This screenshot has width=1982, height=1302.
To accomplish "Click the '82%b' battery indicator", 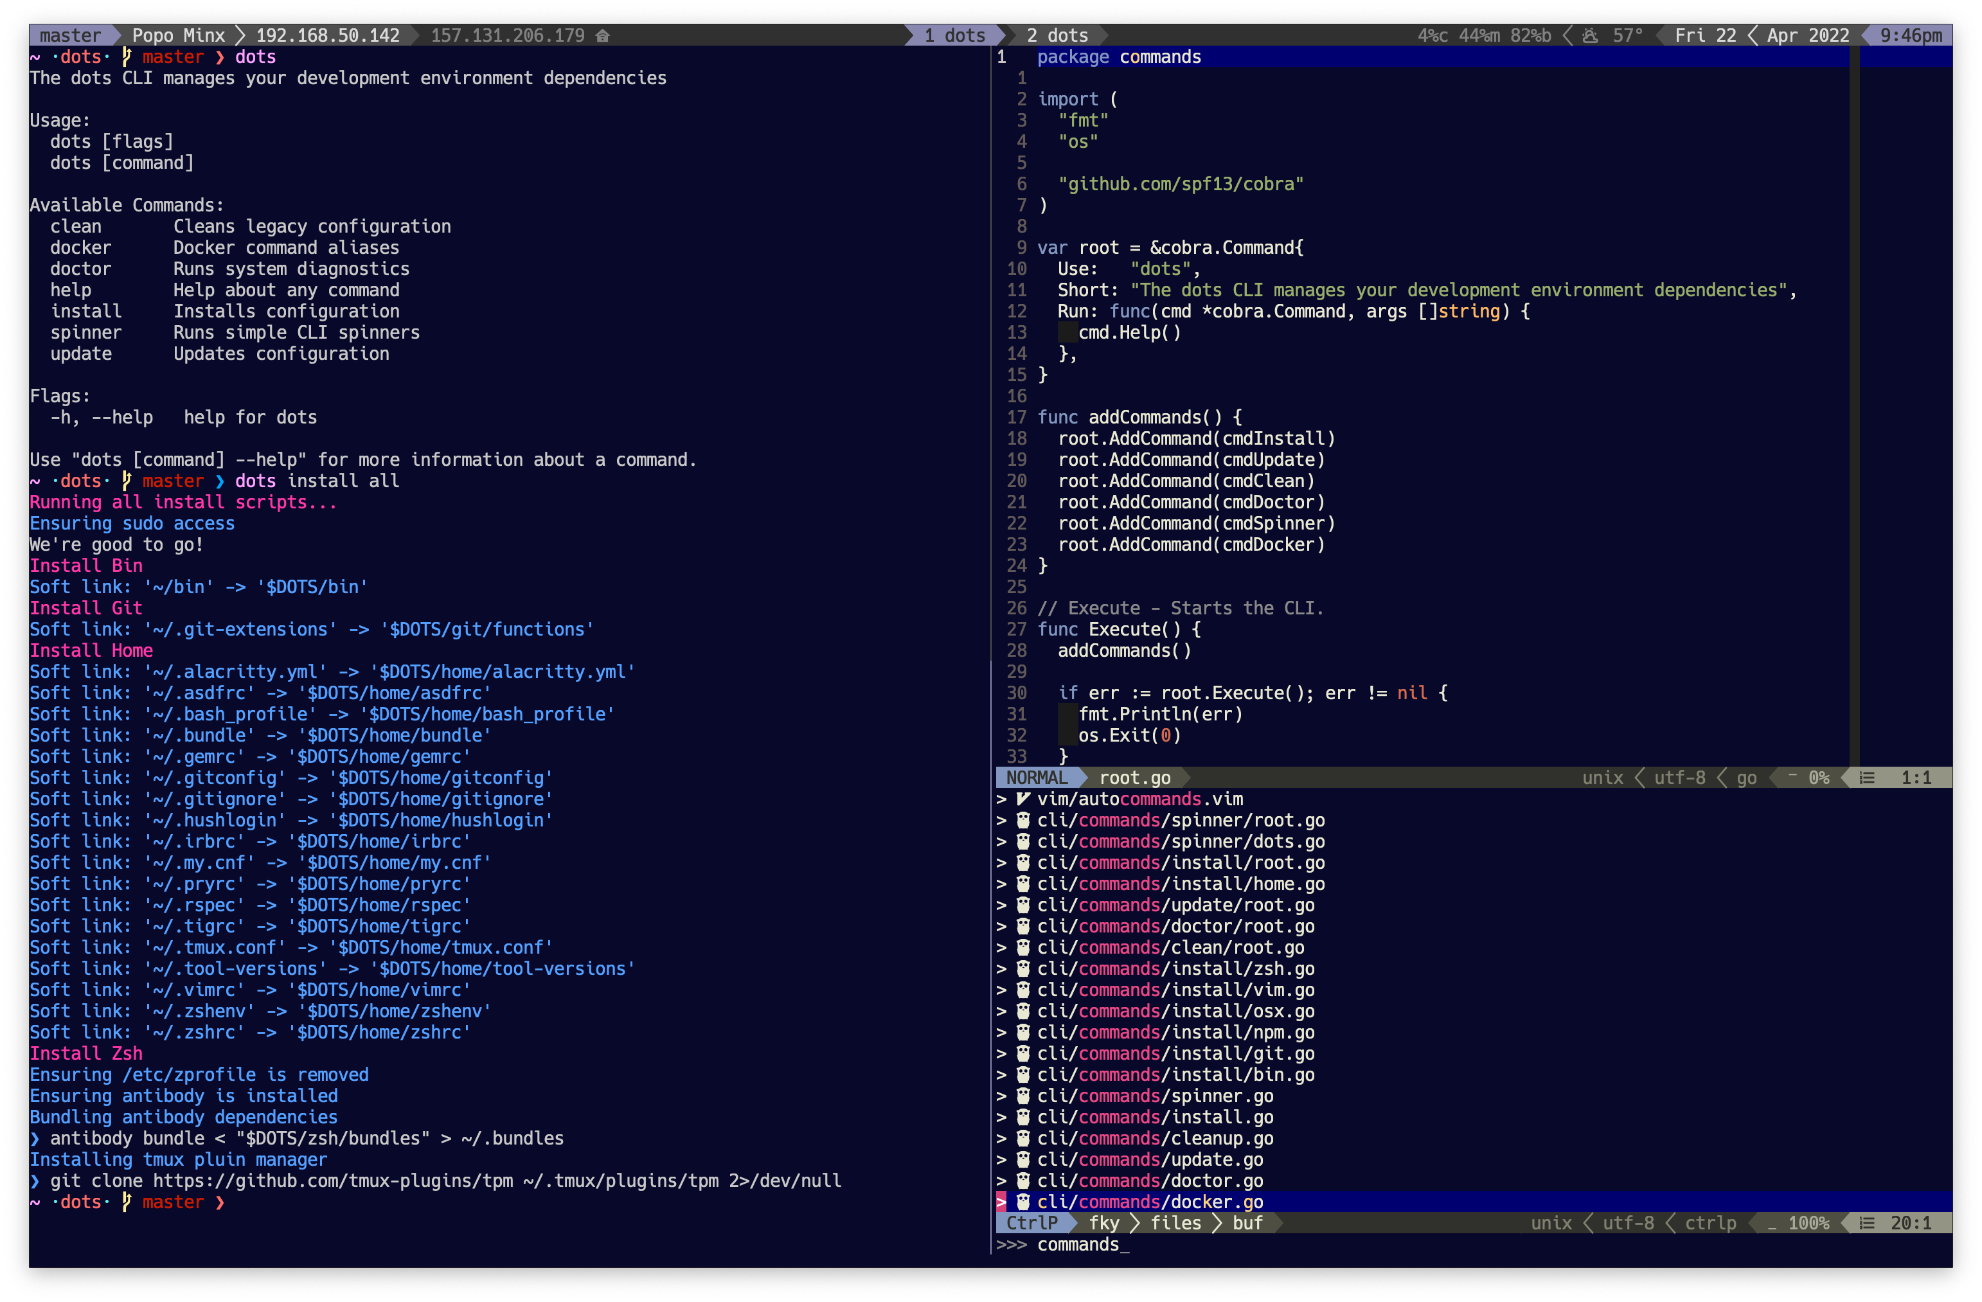I will click(x=1531, y=35).
